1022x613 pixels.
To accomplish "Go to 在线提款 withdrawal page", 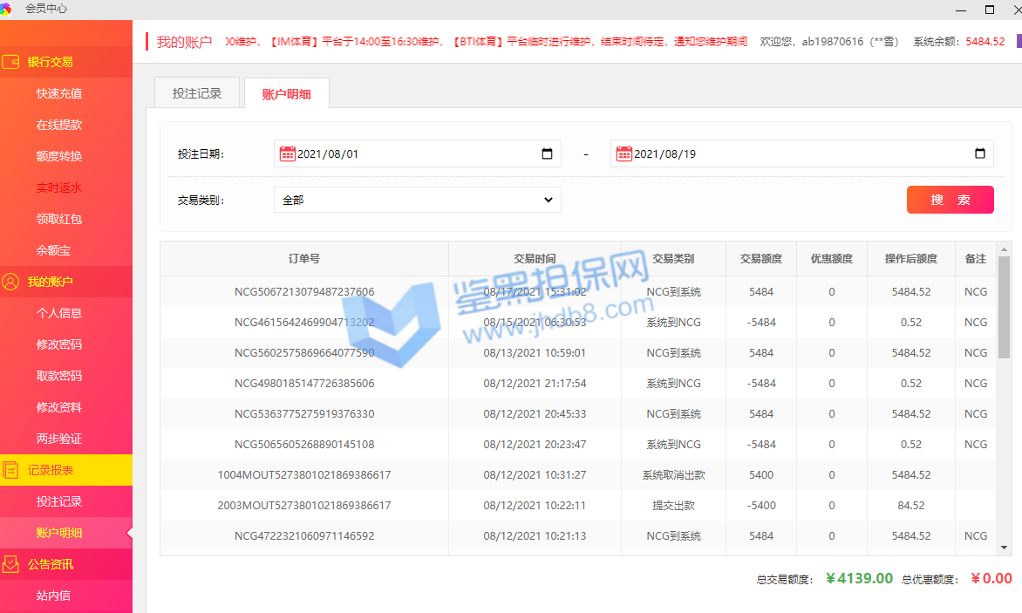I will click(59, 125).
